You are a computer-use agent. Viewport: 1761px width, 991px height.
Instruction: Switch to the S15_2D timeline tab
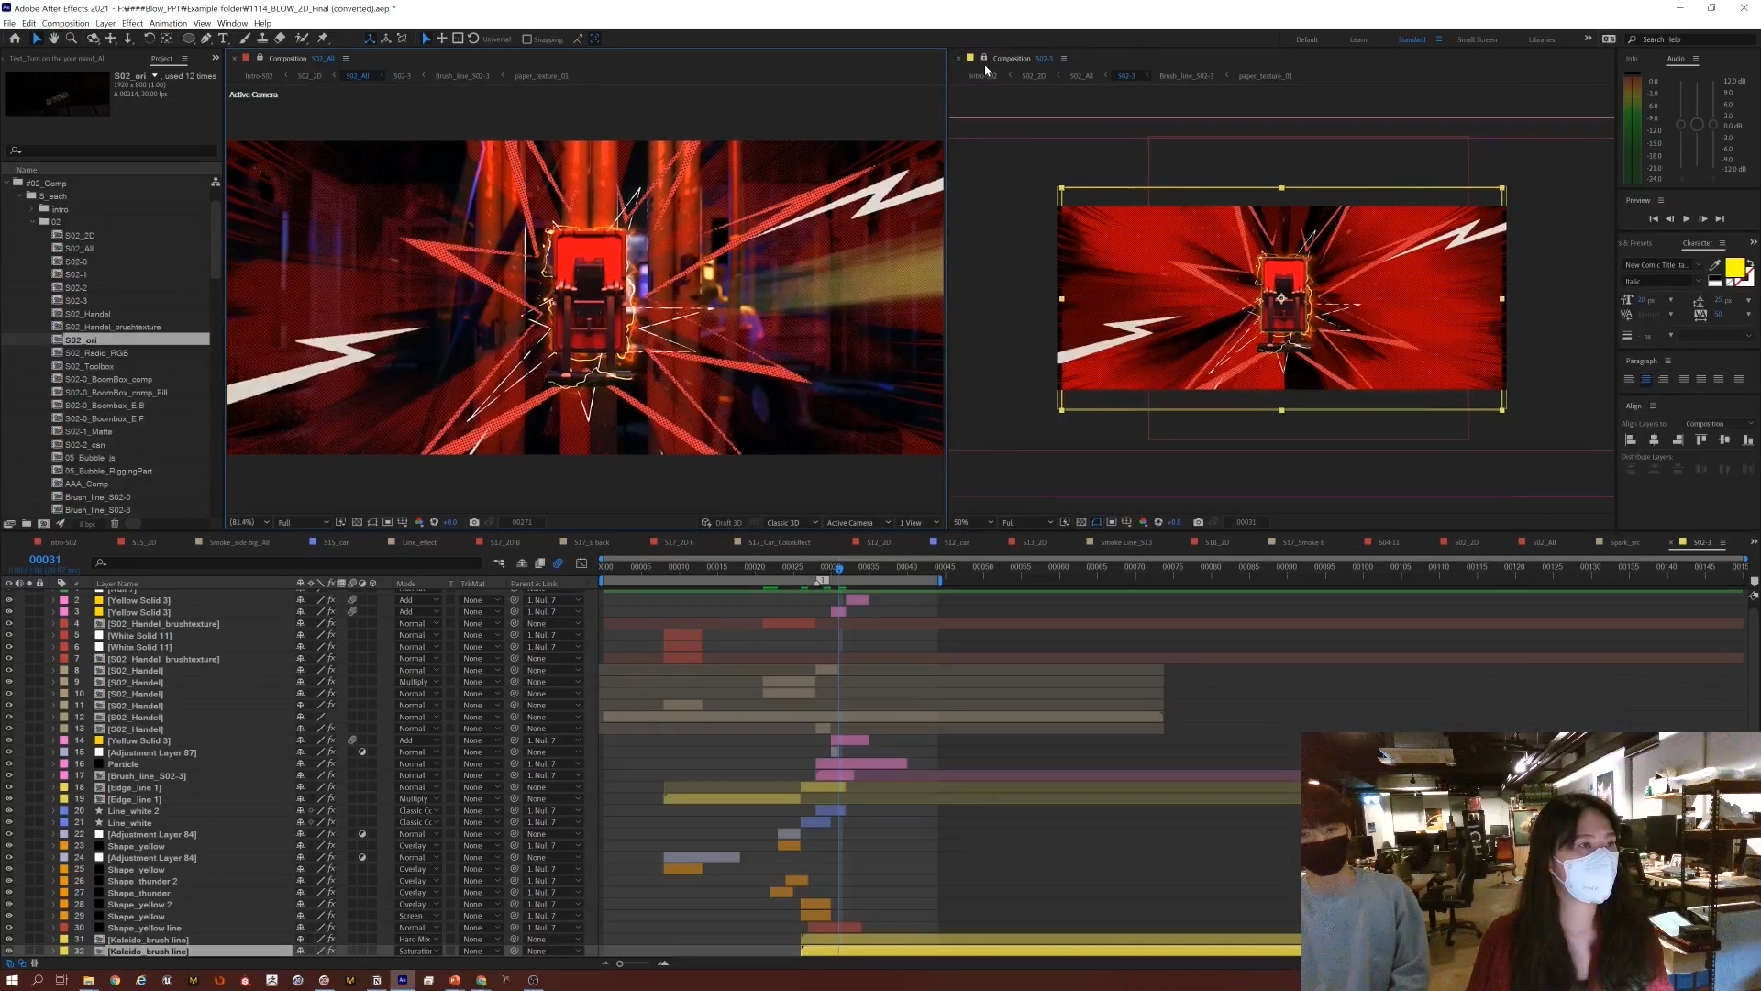pyautogui.click(x=144, y=542)
